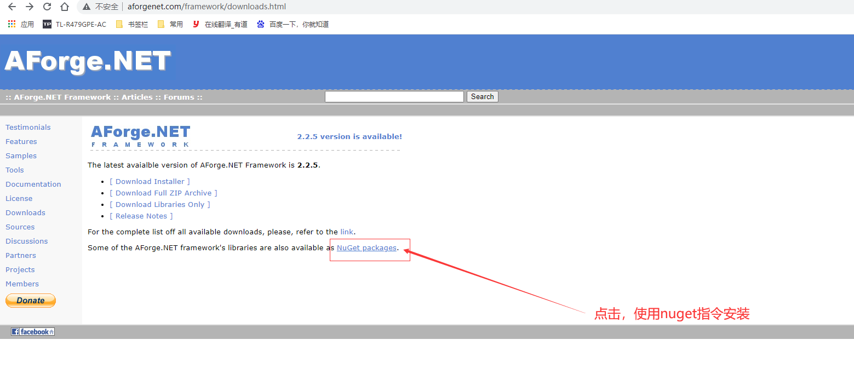Viewport: 854px width, 380px height.
Task: Open the Articles nav item
Action: tap(137, 97)
